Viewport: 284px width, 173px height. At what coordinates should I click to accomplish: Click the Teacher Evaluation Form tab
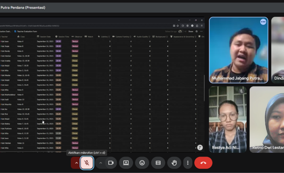27,31
